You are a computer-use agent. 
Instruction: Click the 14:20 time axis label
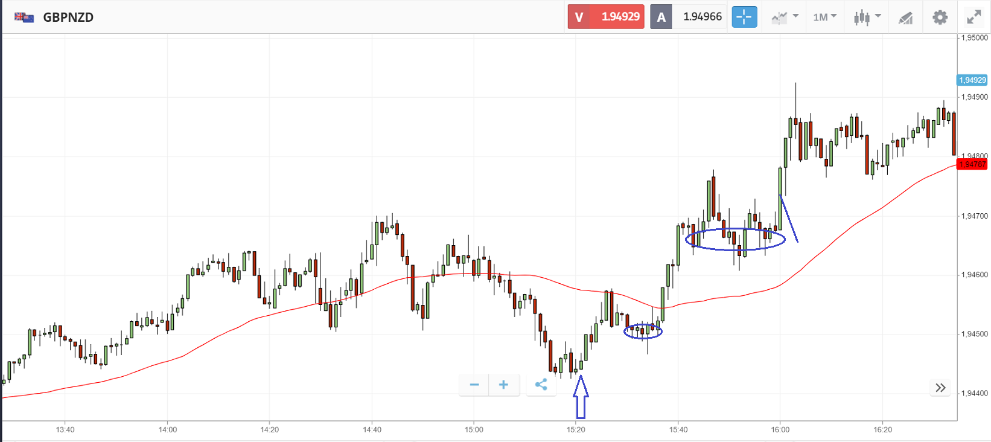coord(270,430)
